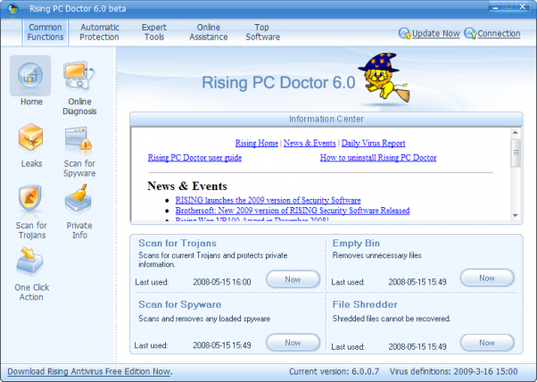The width and height of the screenshot is (537, 382).
Task: Click the Scan for Spyware panel heading
Action: (x=180, y=304)
